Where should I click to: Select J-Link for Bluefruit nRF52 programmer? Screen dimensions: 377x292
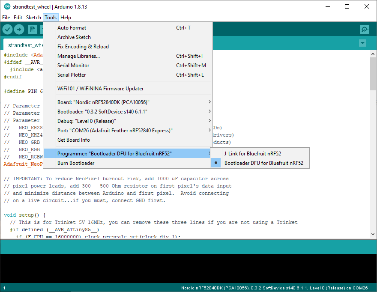tap(252, 153)
